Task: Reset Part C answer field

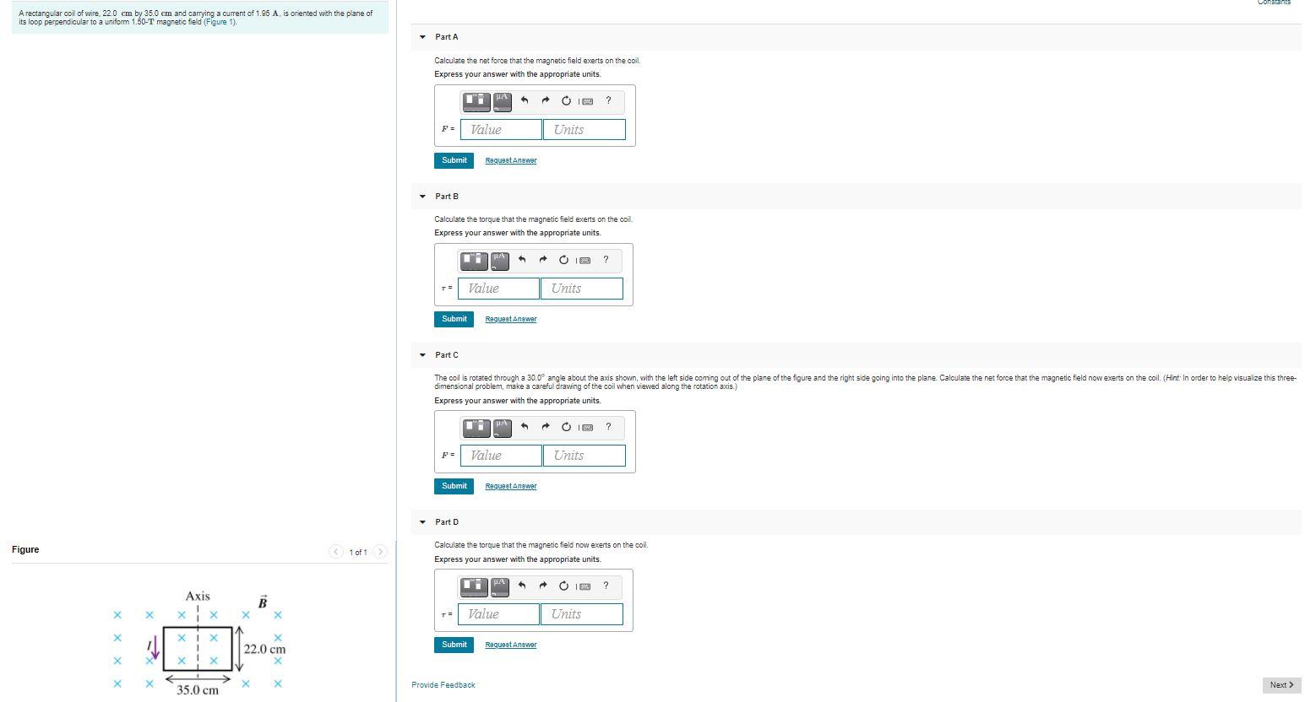Action: click(x=566, y=427)
